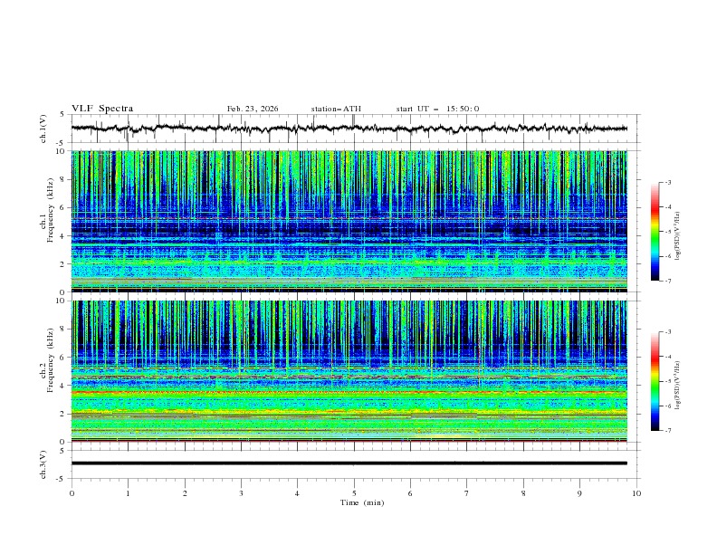Click the "-7" label on ch.1 color bar
This screenshot has width=717, height=554.
668,281
